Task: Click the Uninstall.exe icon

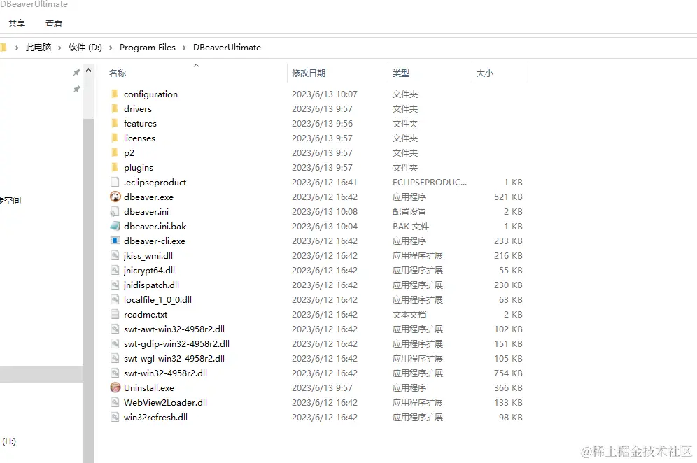Action: pyautogui.click(x=115, y=387)
